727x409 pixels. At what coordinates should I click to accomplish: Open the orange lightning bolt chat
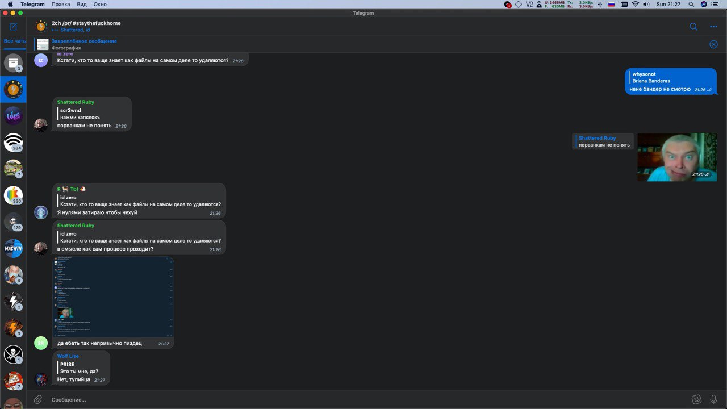[x=13, y=328]
